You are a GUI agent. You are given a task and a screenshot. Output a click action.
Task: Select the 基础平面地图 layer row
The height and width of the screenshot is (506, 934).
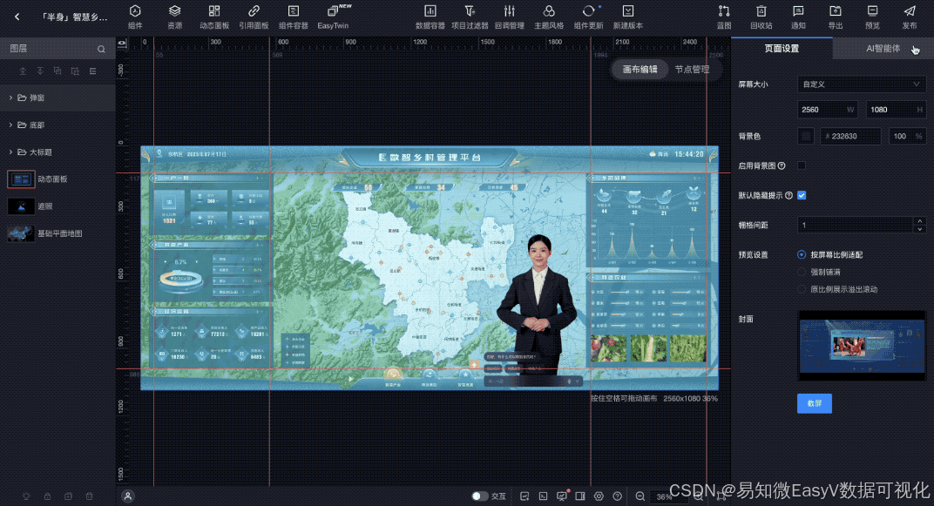58,233
